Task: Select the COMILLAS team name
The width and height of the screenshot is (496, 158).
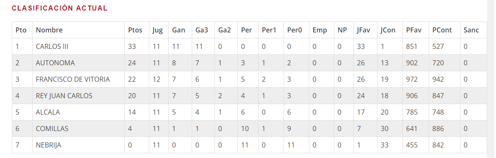Action: tap(52, 129)
